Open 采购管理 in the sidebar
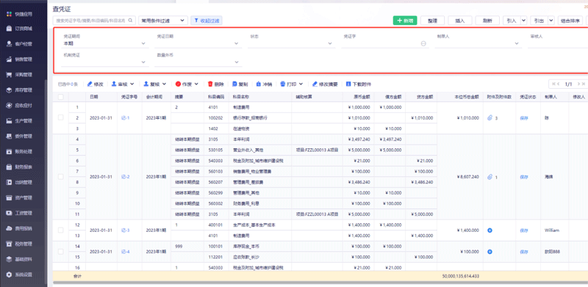This screenshot has height=287, width=588. tap(19, 75)
